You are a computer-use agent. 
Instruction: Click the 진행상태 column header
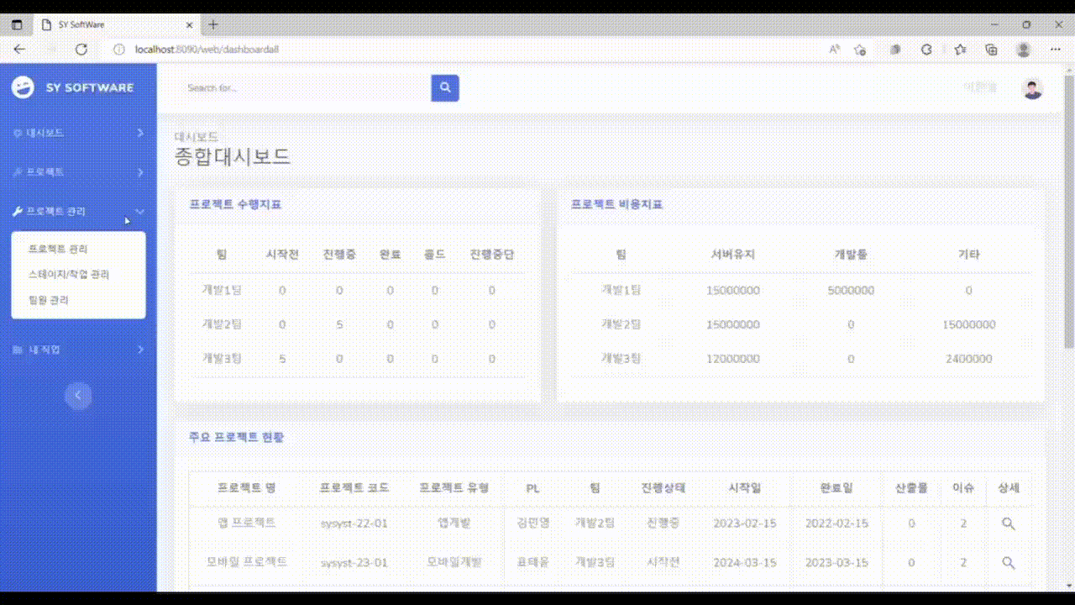coord(663,487)
